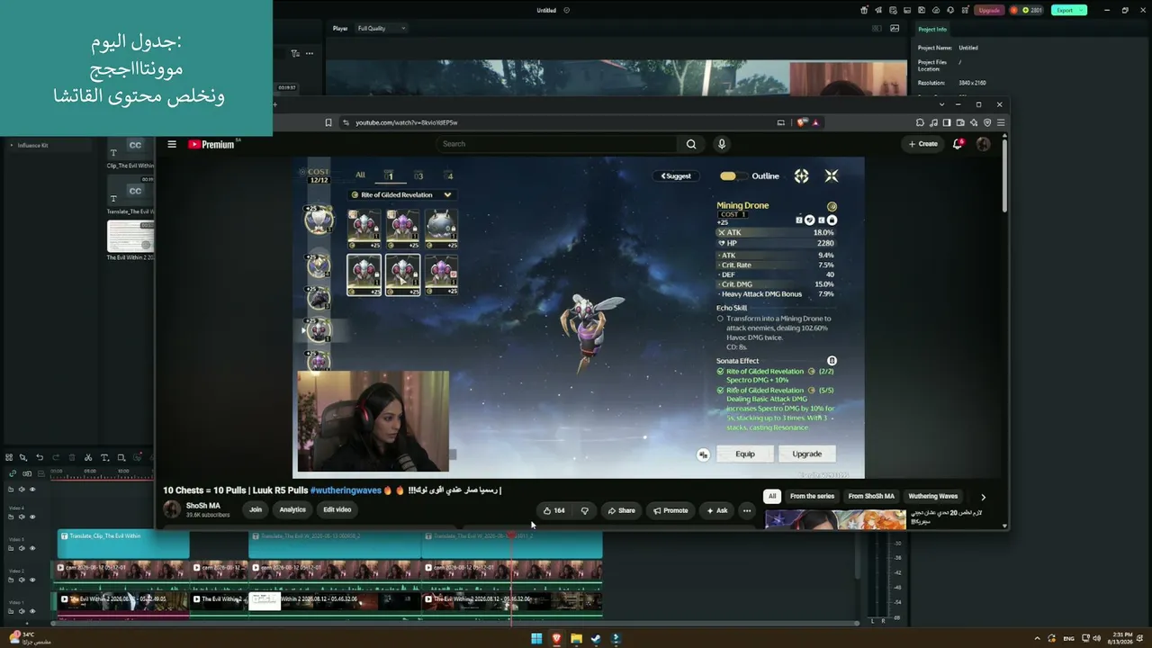Click the Share button under the video

(x=621, y=510)
